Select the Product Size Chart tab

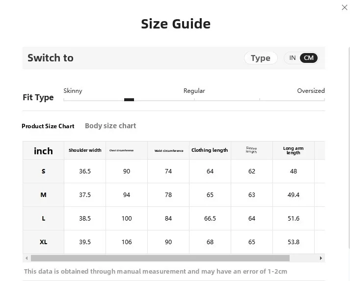pos(48,126)
